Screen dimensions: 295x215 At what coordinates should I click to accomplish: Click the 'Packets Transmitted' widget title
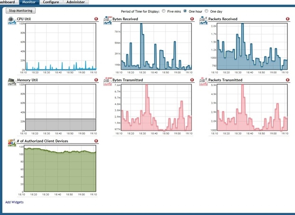tap(226, 80)
